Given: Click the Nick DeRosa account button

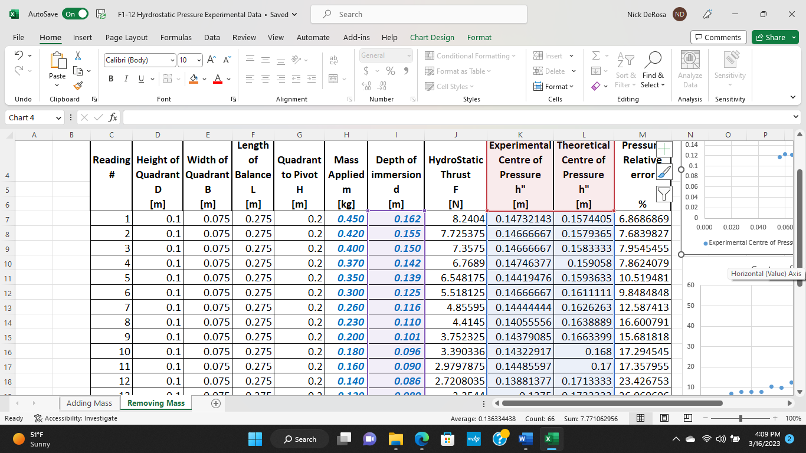Looking at the screenshot, I should tap(656, 14).
